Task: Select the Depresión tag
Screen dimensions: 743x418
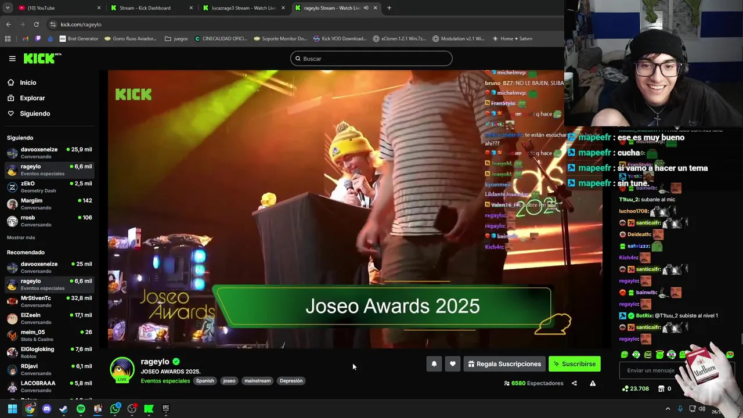Action: tap(291, 381)
